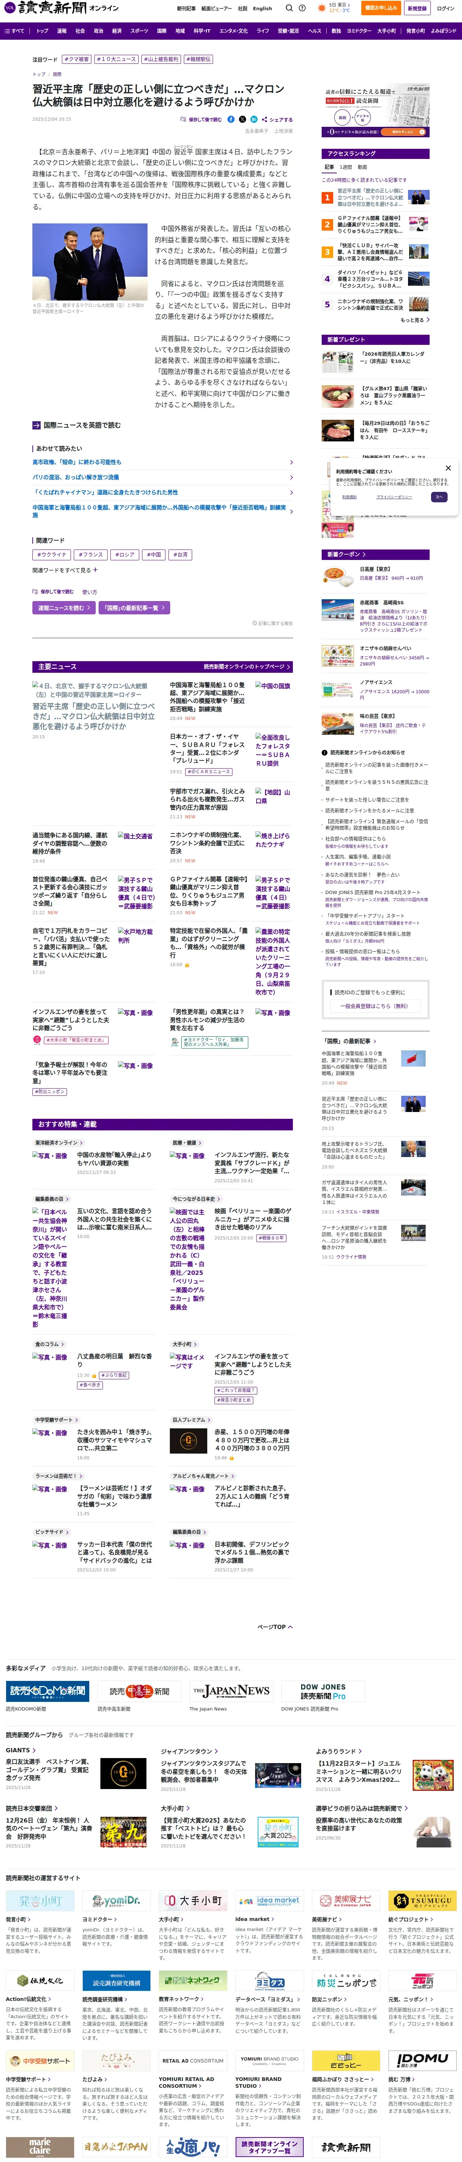
Task: Open the 美術展ナビ site logo
Action: (x=346, y=1901)
